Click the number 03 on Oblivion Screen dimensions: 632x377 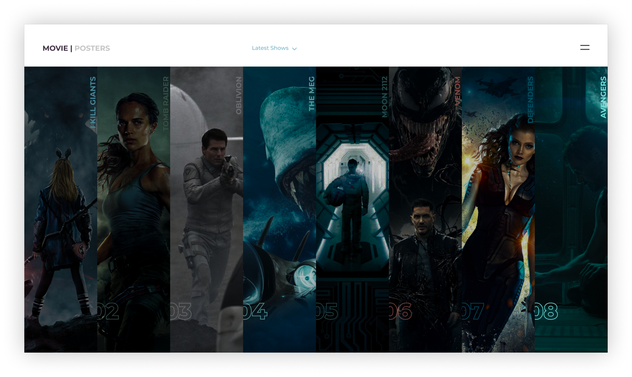[x=181, y=312]
